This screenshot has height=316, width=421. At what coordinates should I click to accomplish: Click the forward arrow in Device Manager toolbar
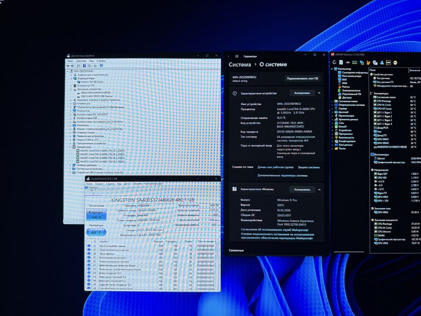(72, 65)
